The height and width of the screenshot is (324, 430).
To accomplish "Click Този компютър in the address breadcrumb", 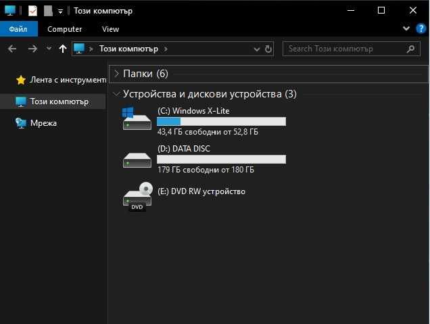I will (128, 49).
